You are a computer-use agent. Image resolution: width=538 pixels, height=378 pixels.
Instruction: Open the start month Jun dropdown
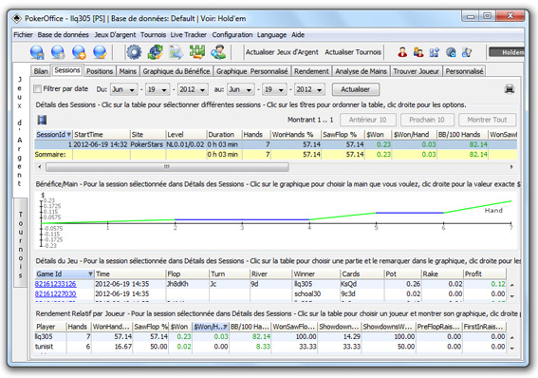[x=124, y=89]
